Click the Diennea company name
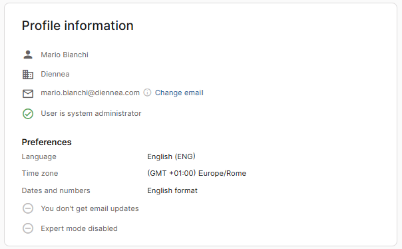Image resolution: width=402 pixels, height=249 pixels. pos(55,74)
